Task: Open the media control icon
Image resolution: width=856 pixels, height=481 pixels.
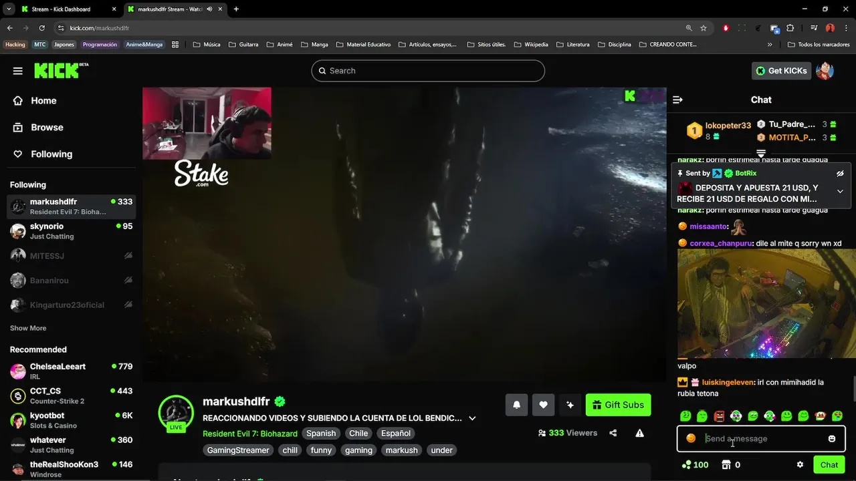Action: [x=814, y=28]
